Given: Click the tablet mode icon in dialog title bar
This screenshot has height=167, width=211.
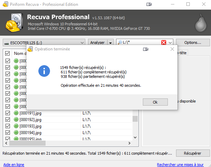Looking at the screenshot, I should coord(146,49).
